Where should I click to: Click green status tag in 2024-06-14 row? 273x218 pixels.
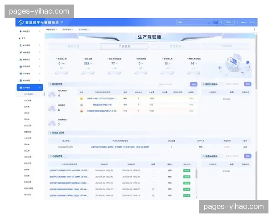point(187,171)
